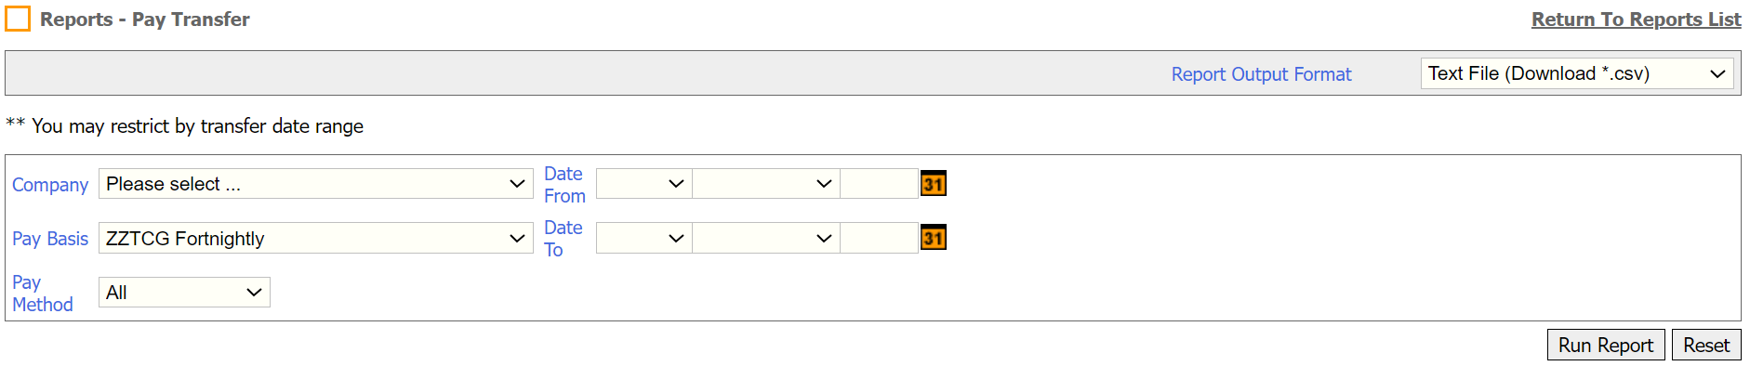Viewport: 1750px width, 366px height.
Task: Open the Date To day dropdown
Action: 643,238
